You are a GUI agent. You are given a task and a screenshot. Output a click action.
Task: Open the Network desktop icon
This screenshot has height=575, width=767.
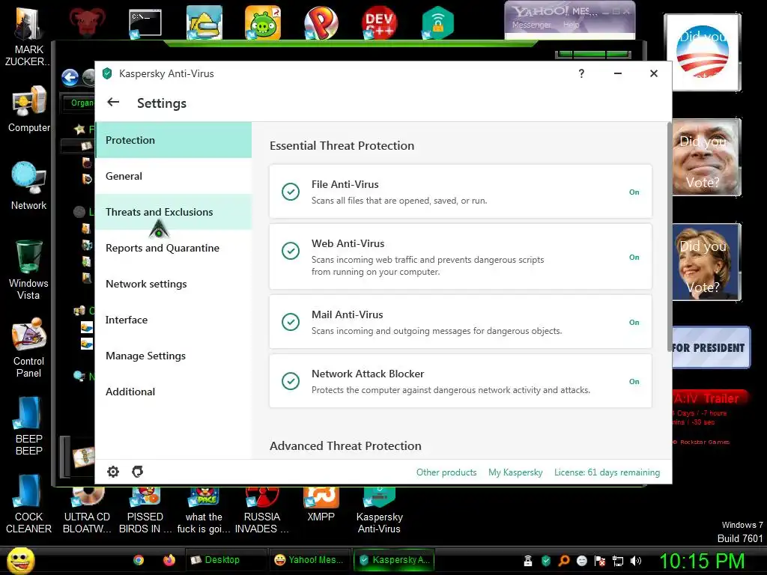coord(29,186)
